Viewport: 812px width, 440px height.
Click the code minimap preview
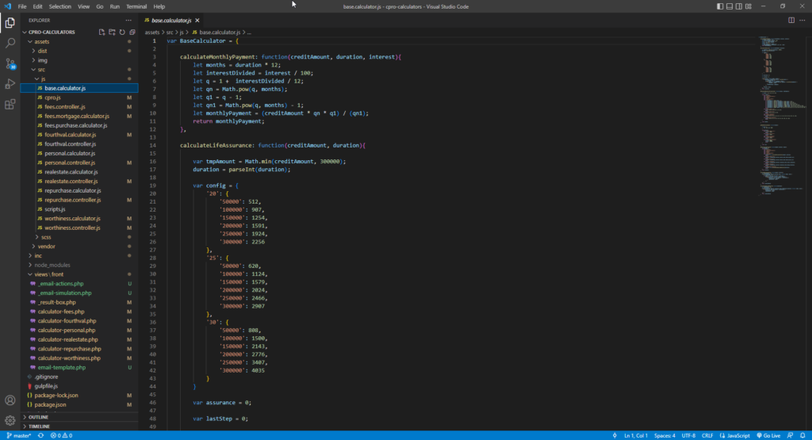pos(781,117)
